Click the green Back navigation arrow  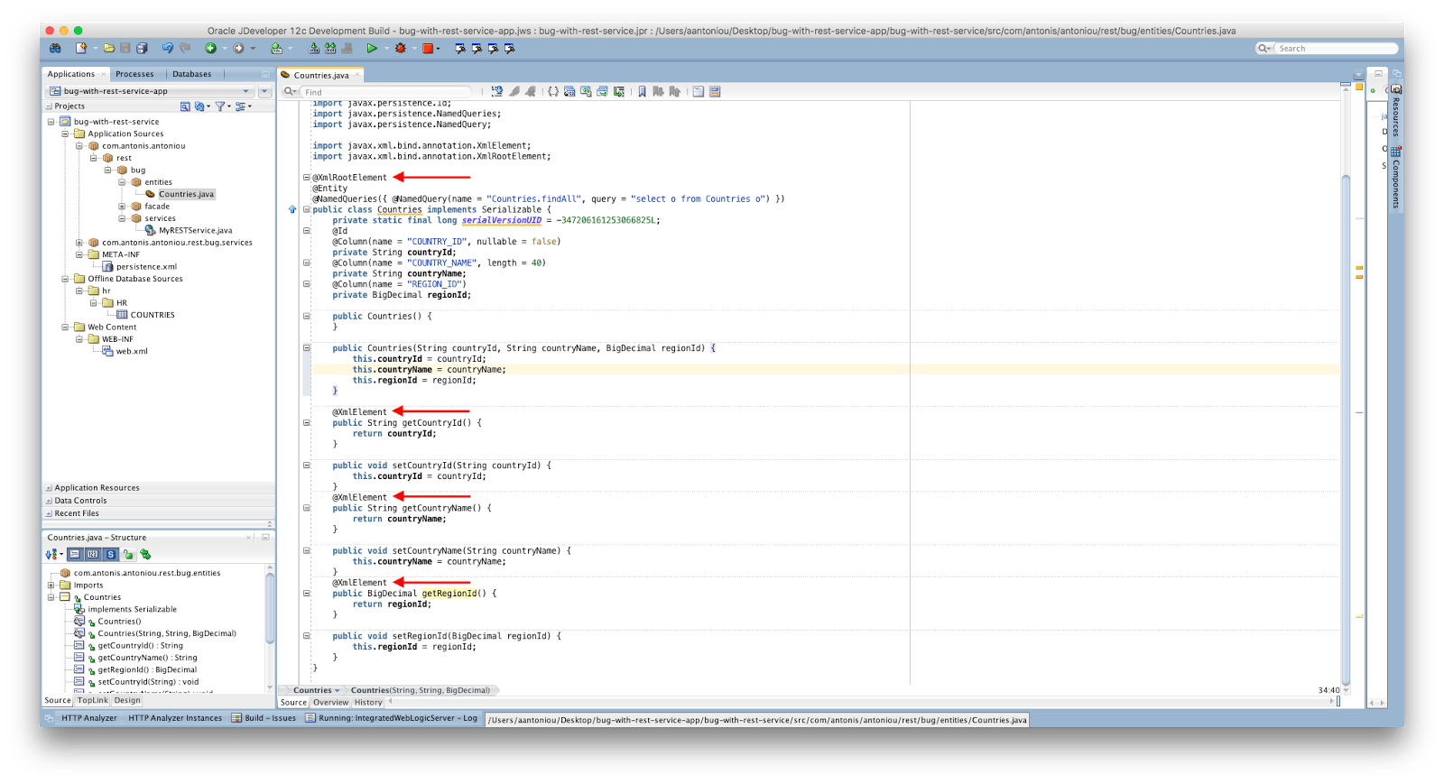[x=210, y=49]
